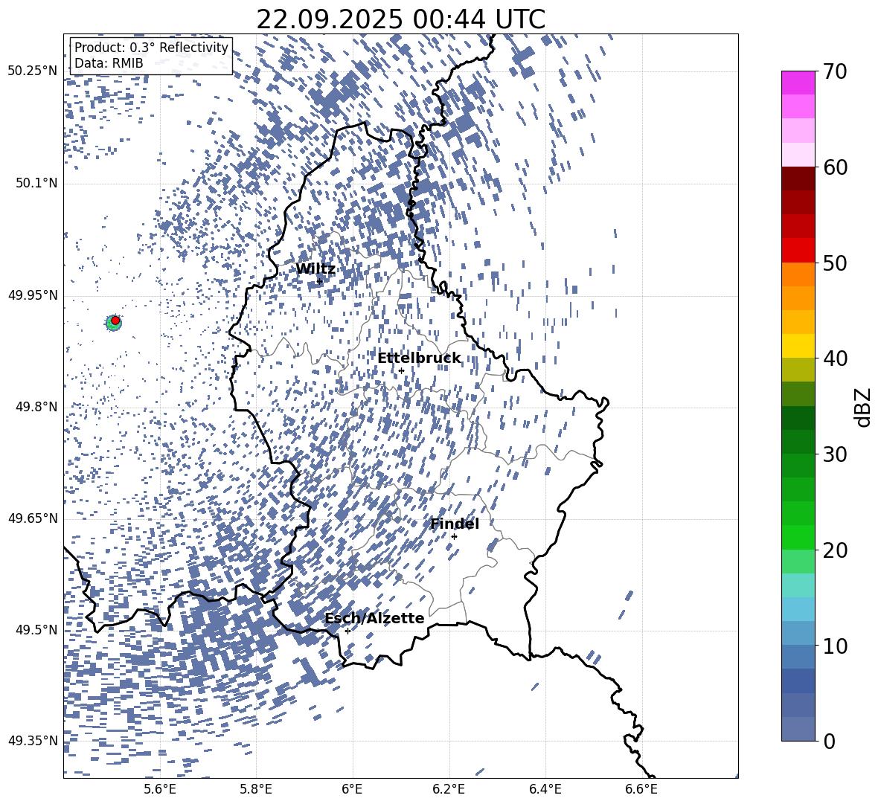
Task: Click the 6°E longitude label
Action: tap(352, 789)
